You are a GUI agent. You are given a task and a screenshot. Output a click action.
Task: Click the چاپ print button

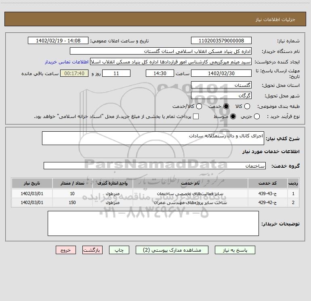pos(119,250)
